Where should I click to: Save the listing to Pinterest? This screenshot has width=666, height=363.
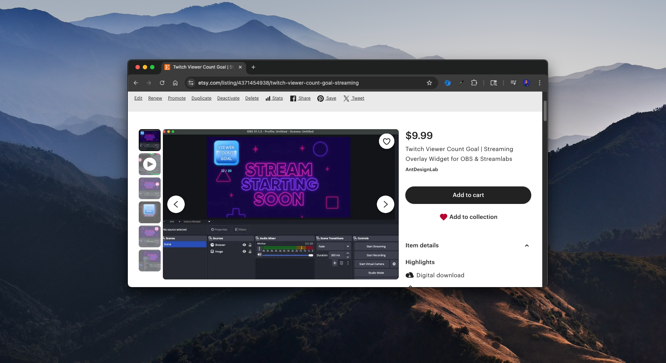327,98
